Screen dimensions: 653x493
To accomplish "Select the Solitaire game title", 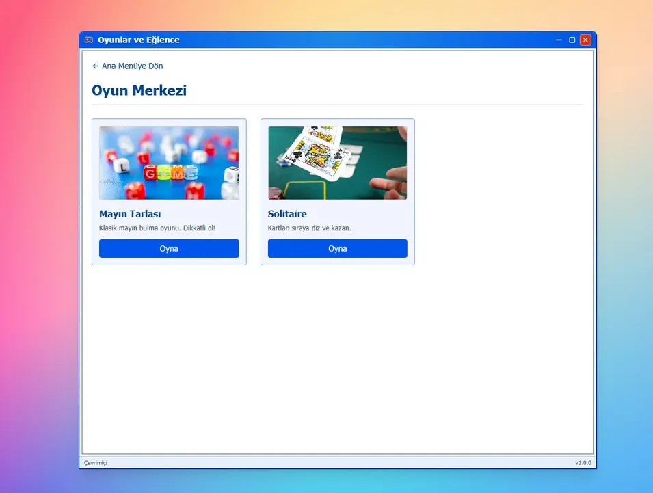I will coord(287,214).
